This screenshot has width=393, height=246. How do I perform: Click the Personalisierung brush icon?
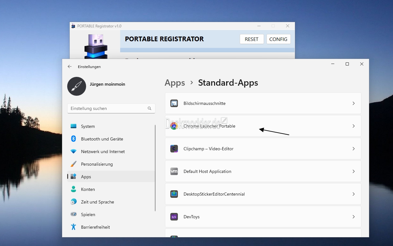73,164
